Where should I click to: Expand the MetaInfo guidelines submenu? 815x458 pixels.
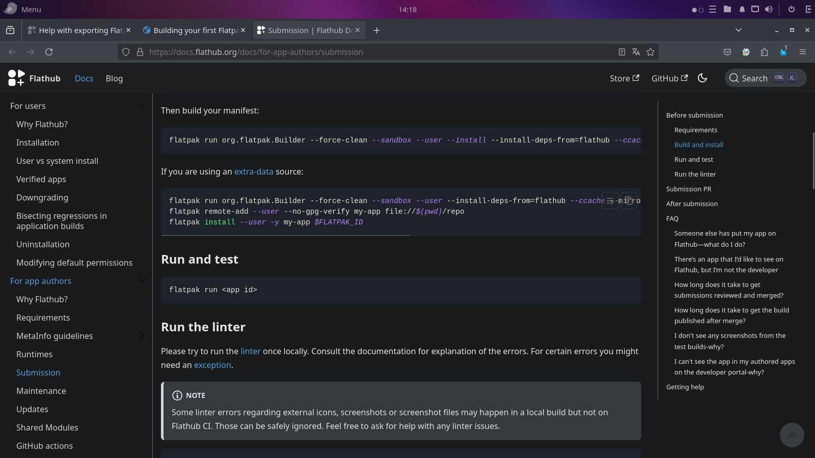142,336
